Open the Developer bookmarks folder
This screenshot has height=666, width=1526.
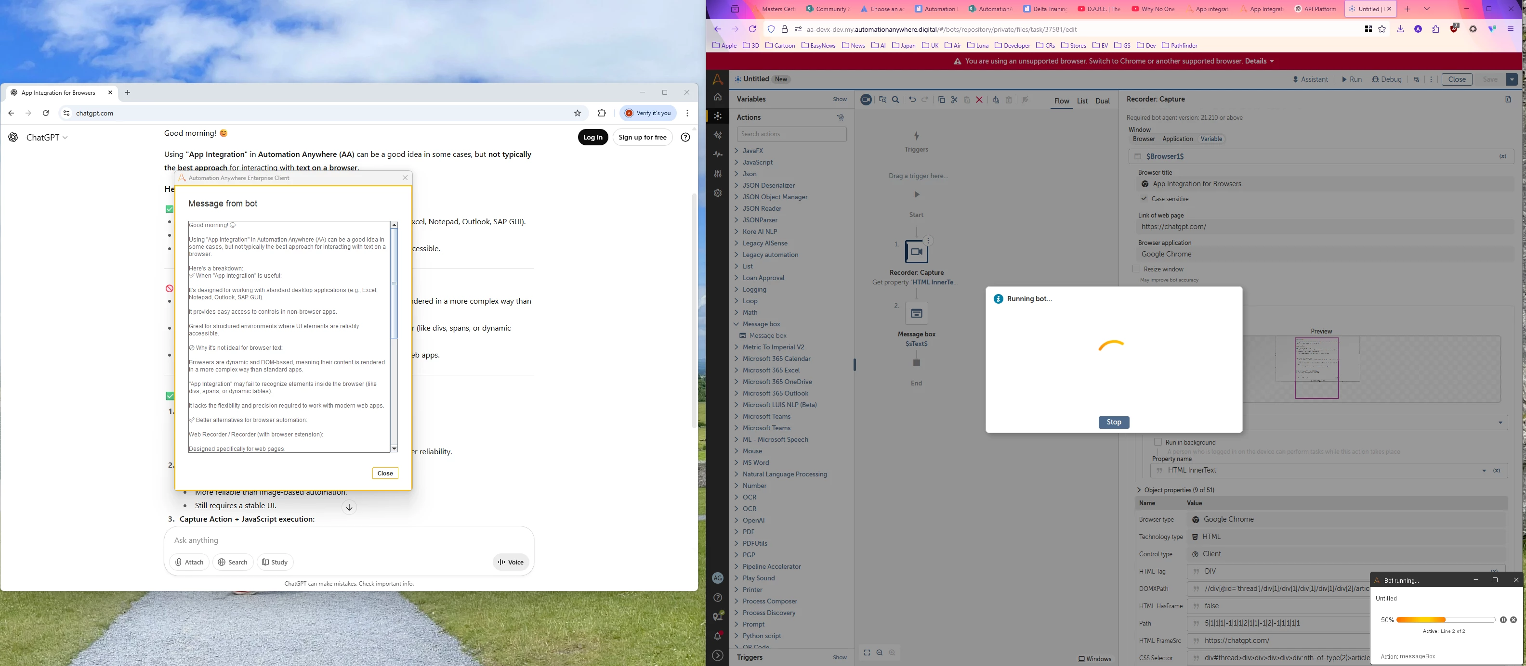pos(1012,46)
